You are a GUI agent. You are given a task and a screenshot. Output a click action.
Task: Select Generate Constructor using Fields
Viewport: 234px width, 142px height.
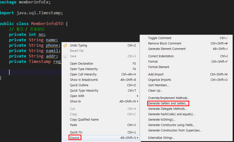[171, 125]
